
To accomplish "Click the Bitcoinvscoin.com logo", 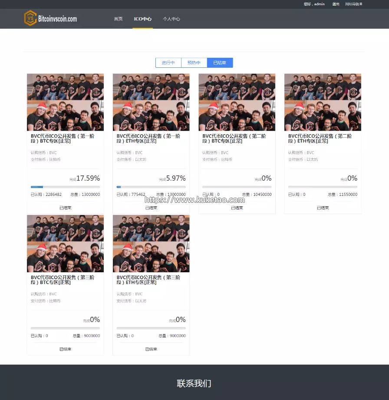I will [50, 18].
